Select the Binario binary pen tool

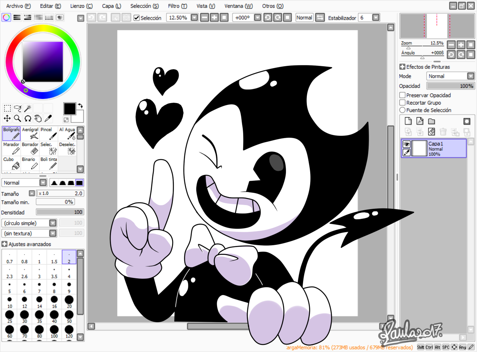pos(30,163)
